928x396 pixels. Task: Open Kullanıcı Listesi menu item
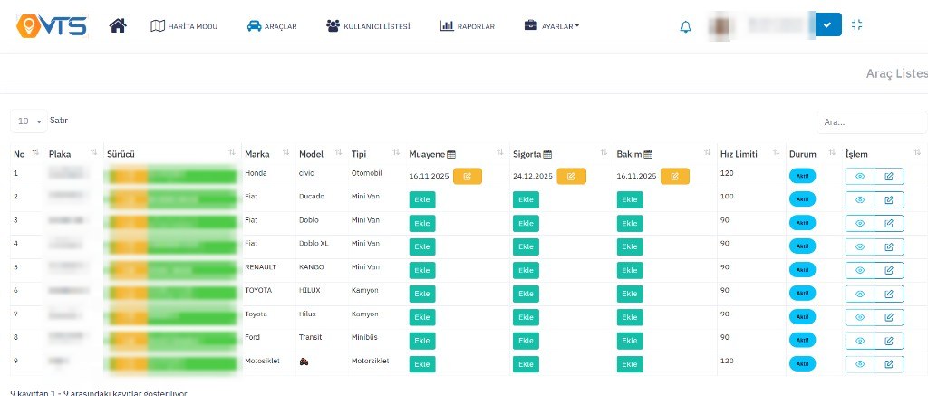[x=368, y=26]
